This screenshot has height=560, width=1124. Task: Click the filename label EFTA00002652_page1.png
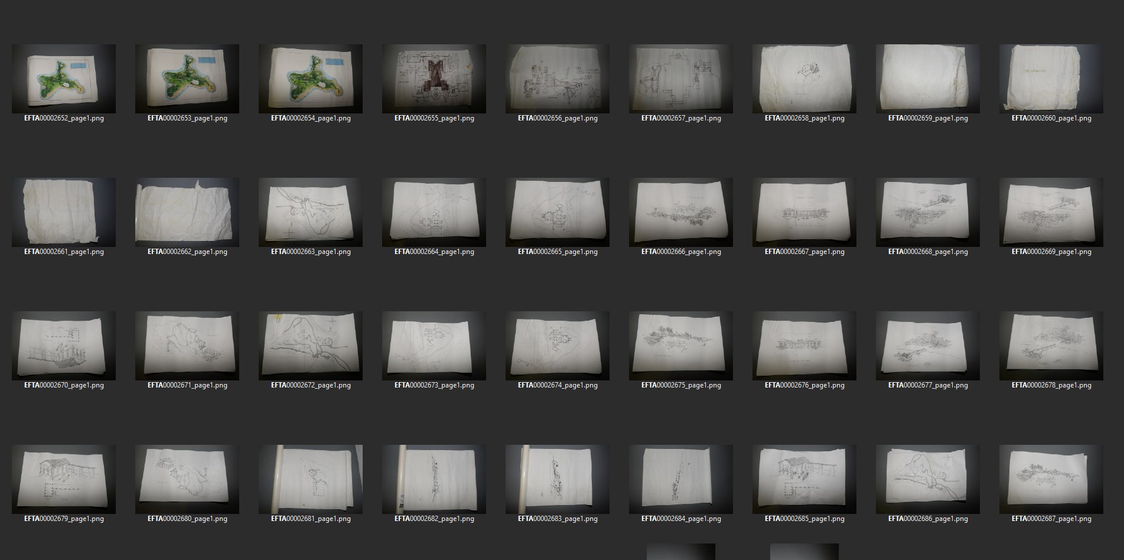tap(64, 118)
